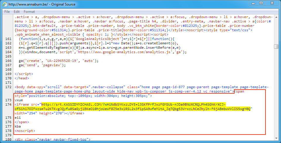Click the vertical scrollbar thumb
Viewport: 281px width, 143px height.
[x=276, y=46]
